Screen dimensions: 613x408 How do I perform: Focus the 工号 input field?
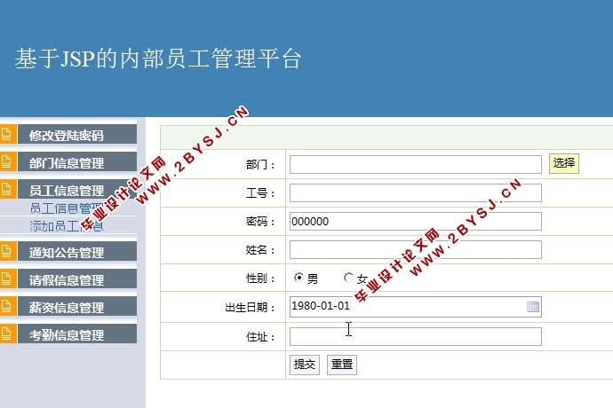(x=416, y=192)
